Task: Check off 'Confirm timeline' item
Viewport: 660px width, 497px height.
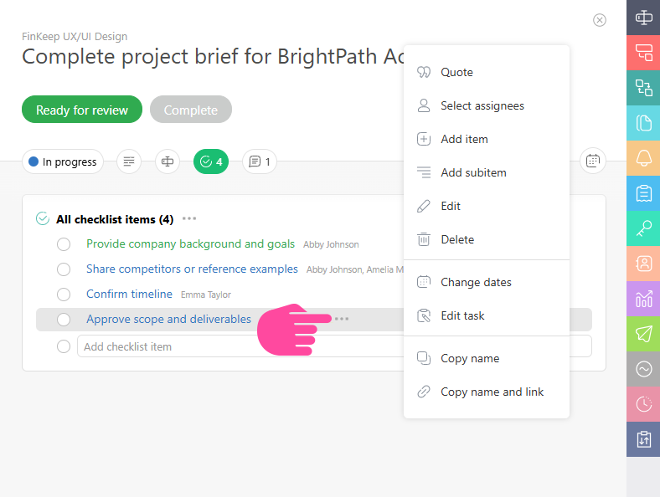Action: point(64,295)
